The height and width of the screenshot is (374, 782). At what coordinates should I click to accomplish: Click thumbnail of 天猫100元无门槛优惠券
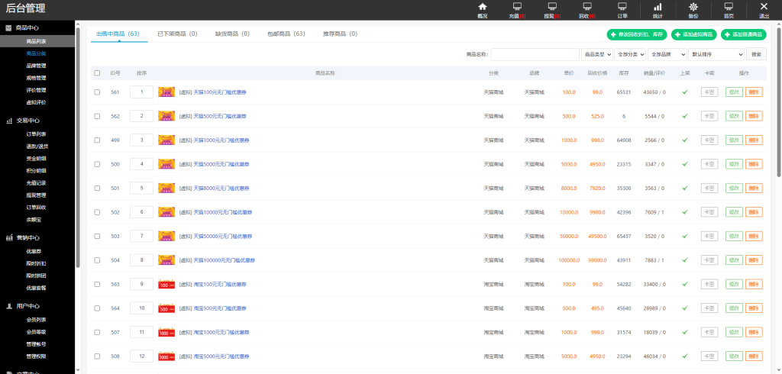coord(166,92)
